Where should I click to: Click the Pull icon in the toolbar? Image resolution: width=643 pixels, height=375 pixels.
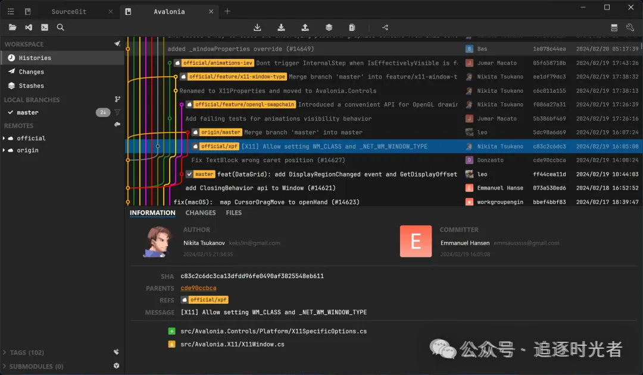[x=281, y=27]
